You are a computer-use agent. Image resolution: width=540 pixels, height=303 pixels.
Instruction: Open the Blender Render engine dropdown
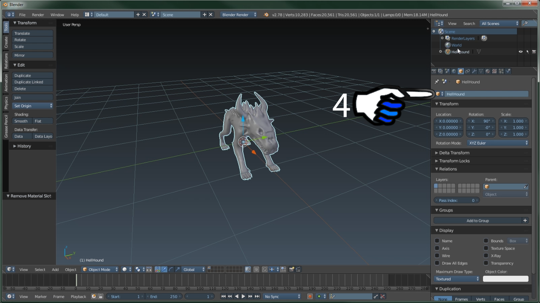click(x=239, y=15)
